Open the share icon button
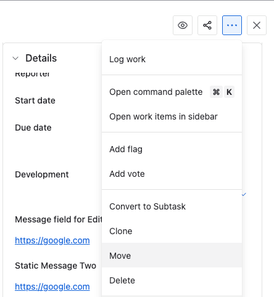The height and width of the screenshot is (297, 274). 207,25
